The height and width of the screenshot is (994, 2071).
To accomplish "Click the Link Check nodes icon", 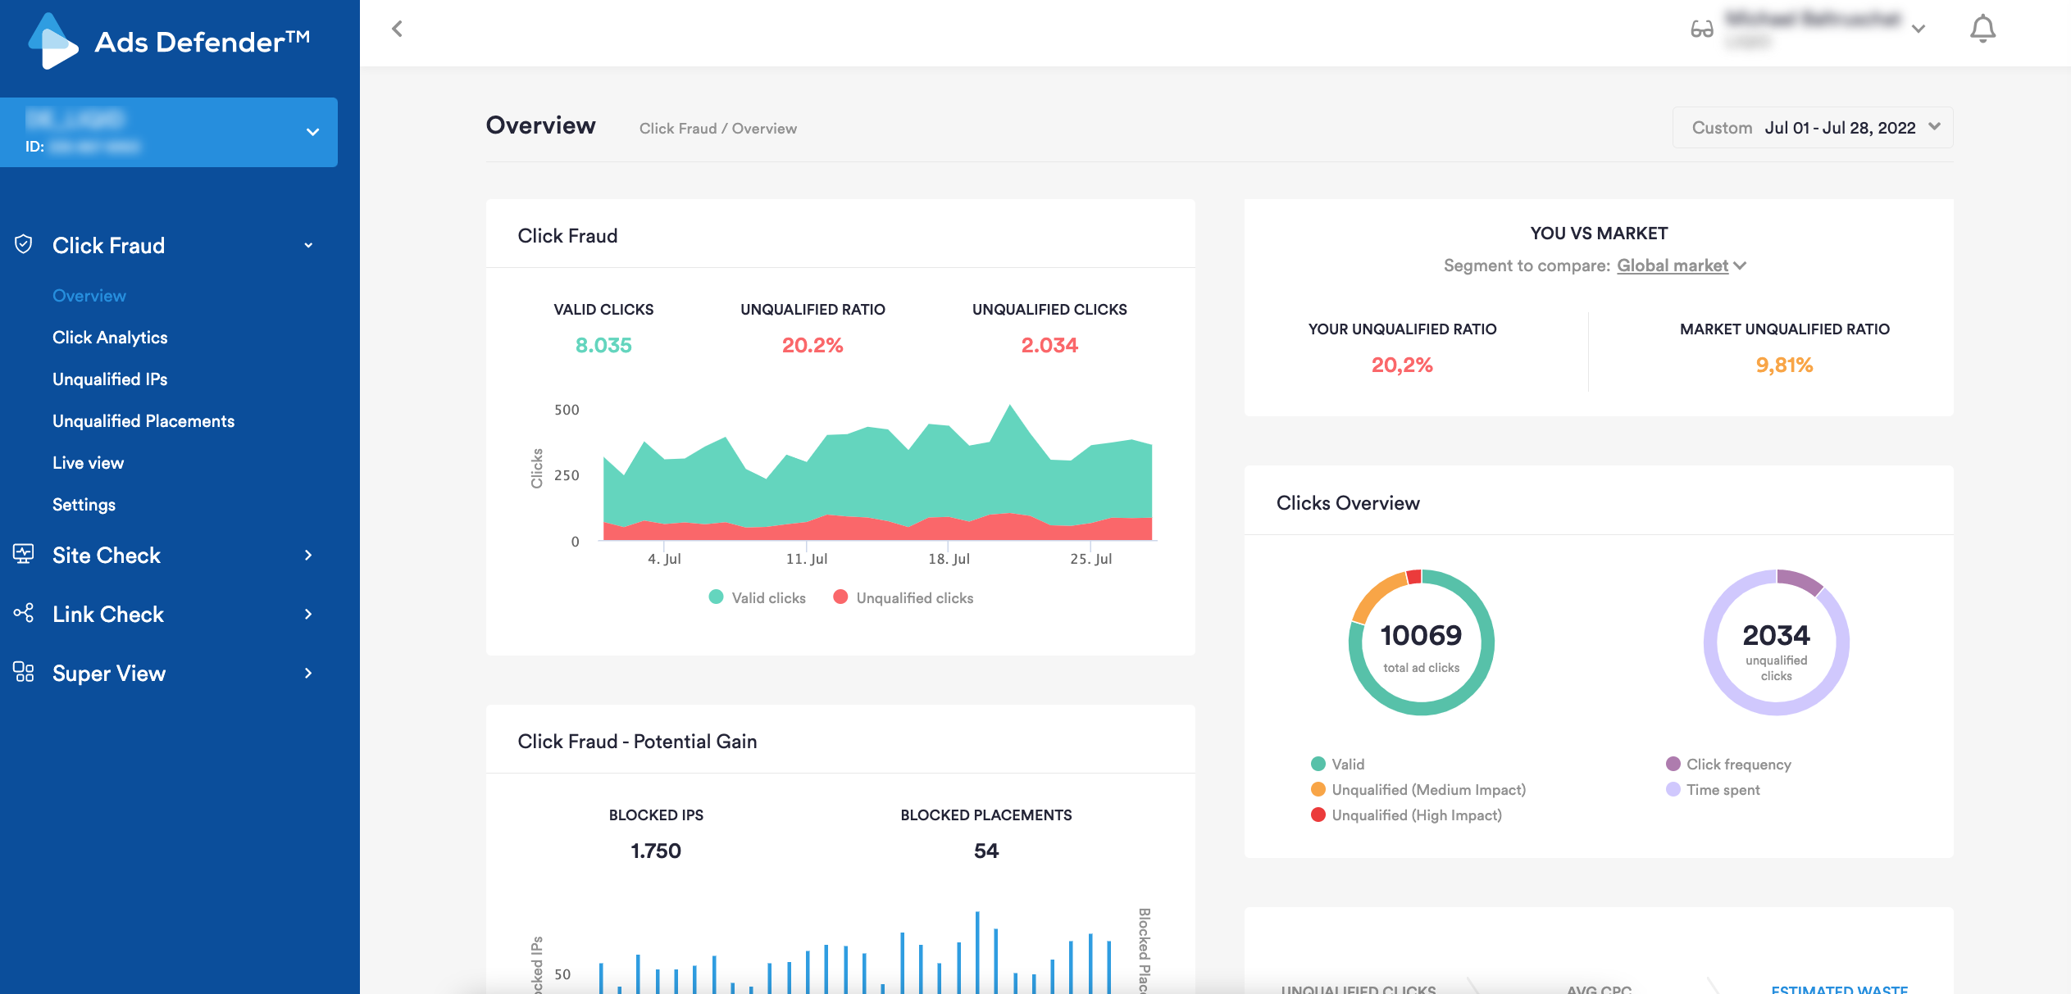I will coord(24,614).
